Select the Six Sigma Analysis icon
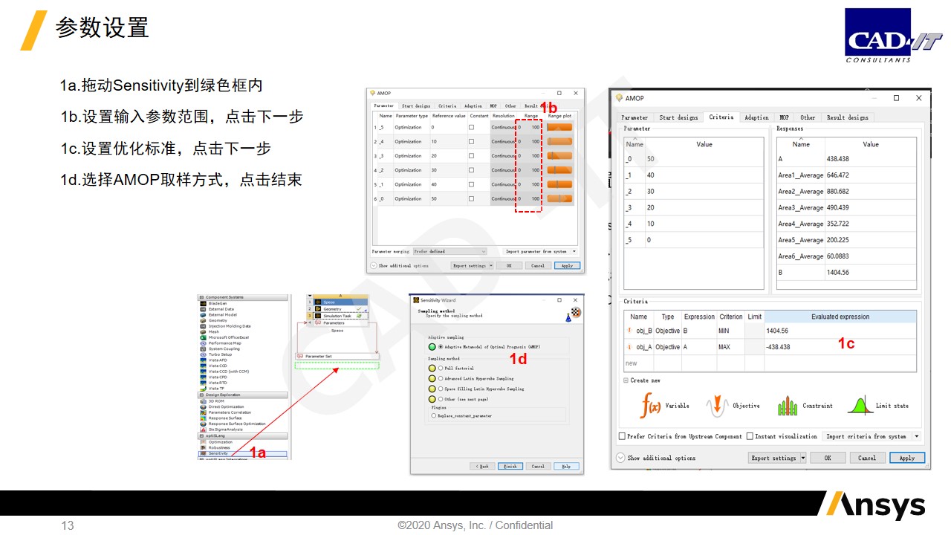Screen dimensions: 951x535 [x=203, y=429]
